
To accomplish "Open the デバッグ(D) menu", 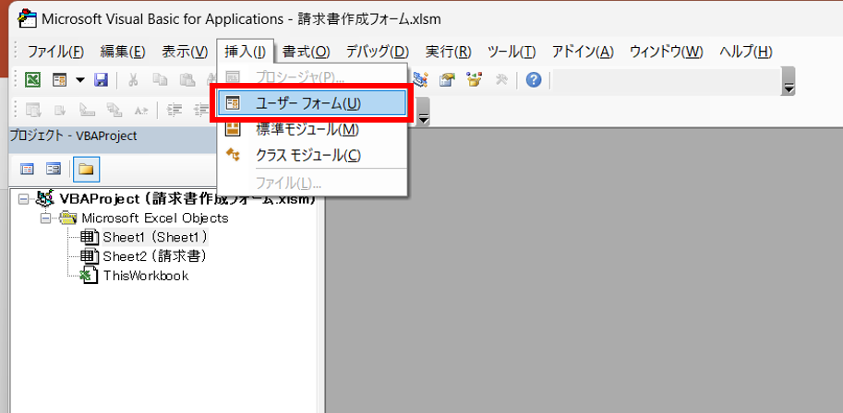I will coord(377,52).
